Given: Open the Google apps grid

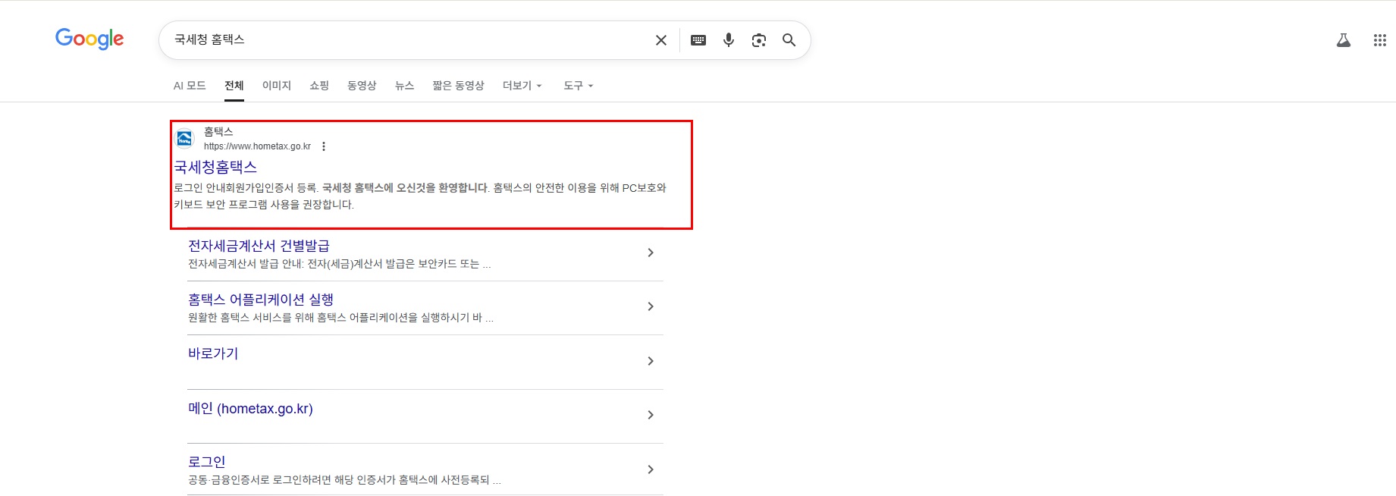Looking at the screenshot, I should point(1380,40).
